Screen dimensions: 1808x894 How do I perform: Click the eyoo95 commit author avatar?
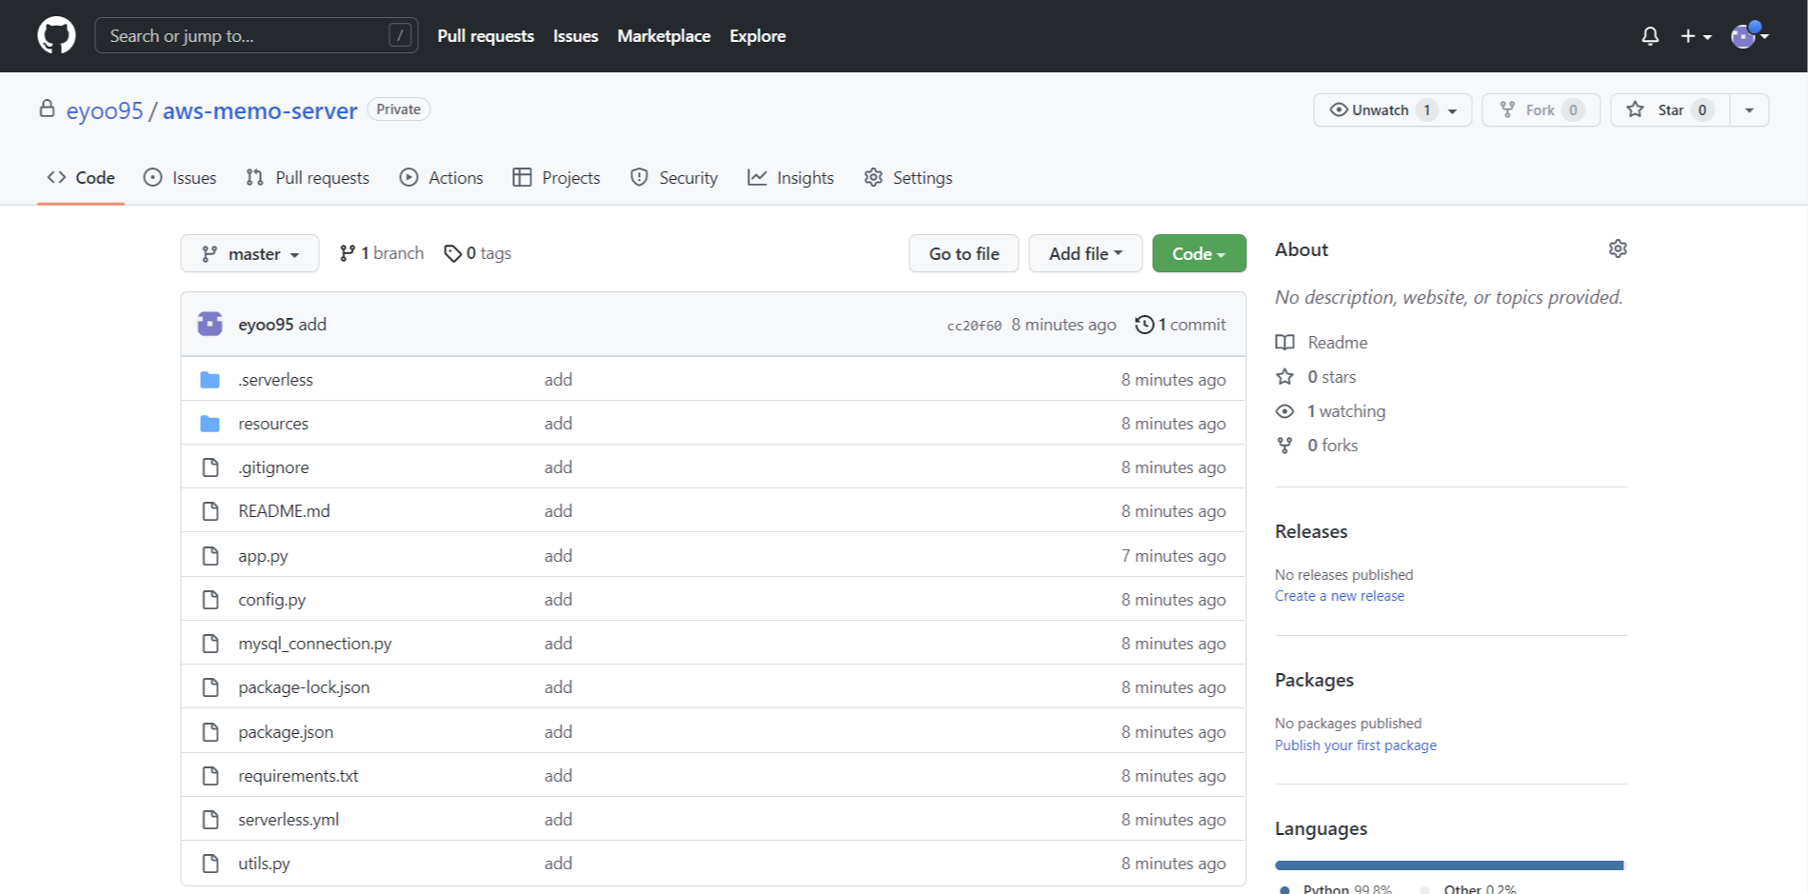[210, 325]
